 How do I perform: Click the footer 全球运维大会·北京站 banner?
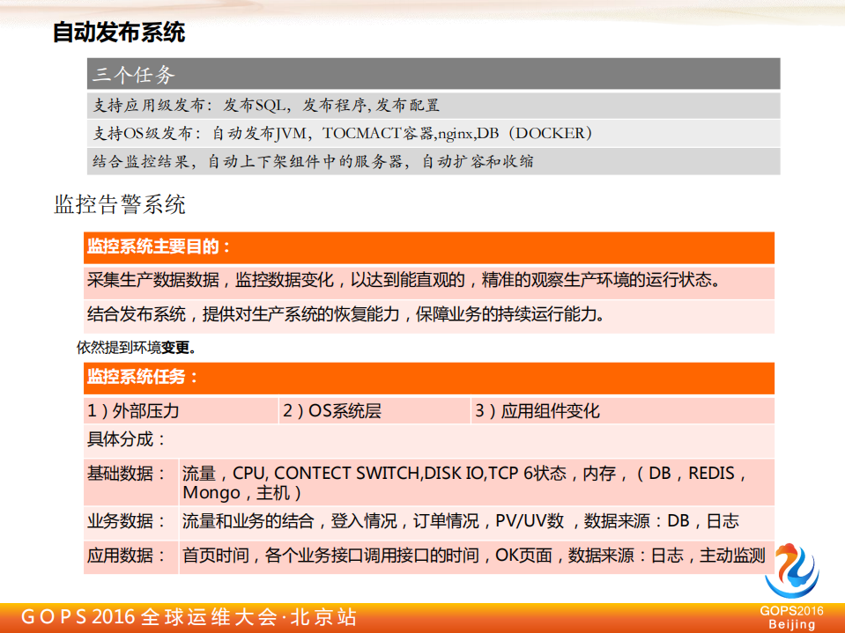tap(229, 618)
